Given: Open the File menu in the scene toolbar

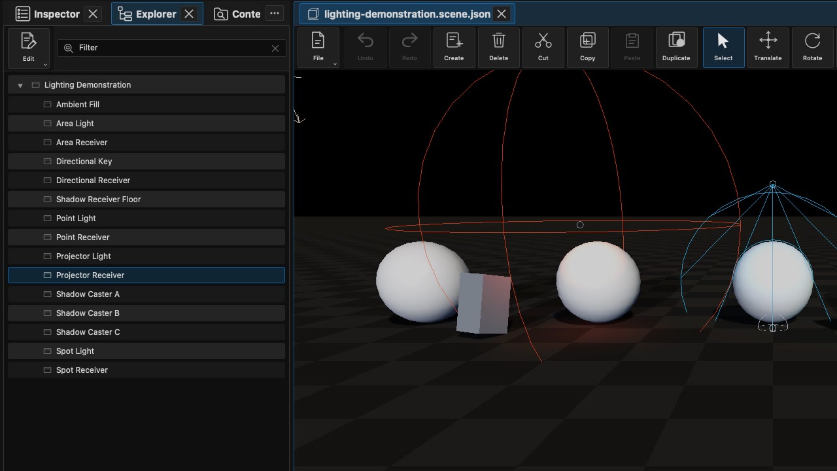Looking at the screenshot, I should pyautogui.click(x=318, y=47).
